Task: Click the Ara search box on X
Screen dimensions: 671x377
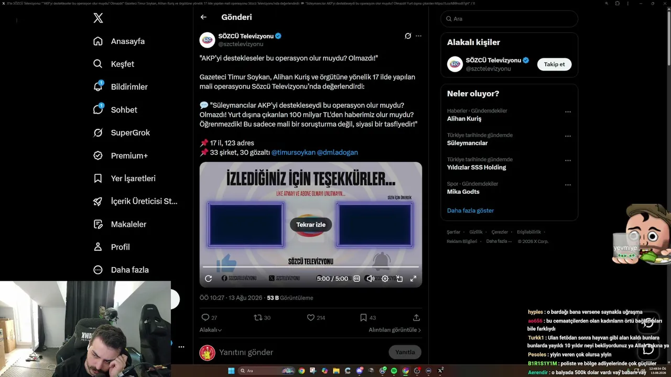Action: [510, 19]
